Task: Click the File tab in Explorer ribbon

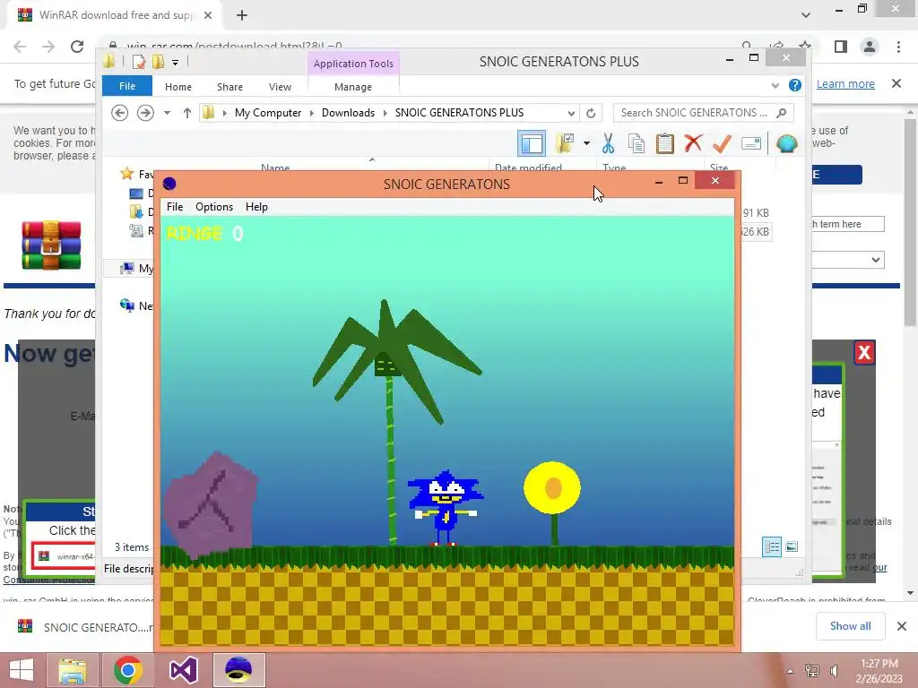Action: pos(127,86)
